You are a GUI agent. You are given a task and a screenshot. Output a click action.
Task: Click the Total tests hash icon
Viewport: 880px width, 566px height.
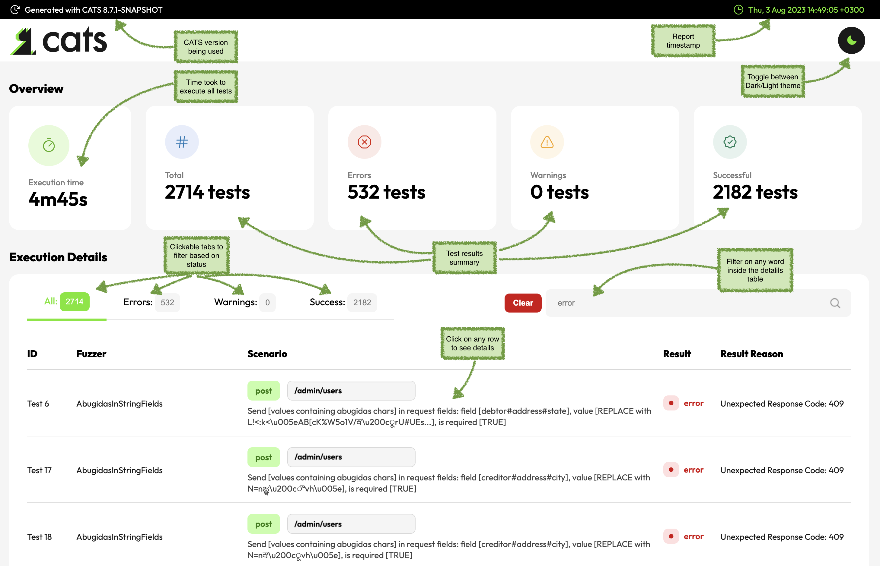[x=182, y=142]
